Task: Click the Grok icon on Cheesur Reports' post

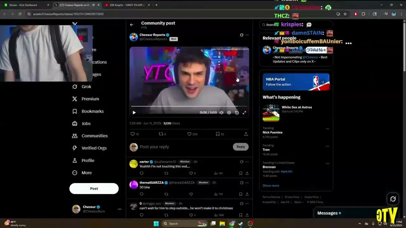Action: (241, 35)
